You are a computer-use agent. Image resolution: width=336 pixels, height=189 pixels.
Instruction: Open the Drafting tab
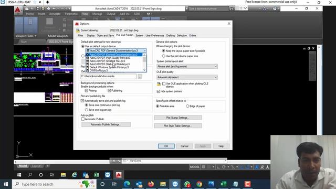tap(171, 36)
